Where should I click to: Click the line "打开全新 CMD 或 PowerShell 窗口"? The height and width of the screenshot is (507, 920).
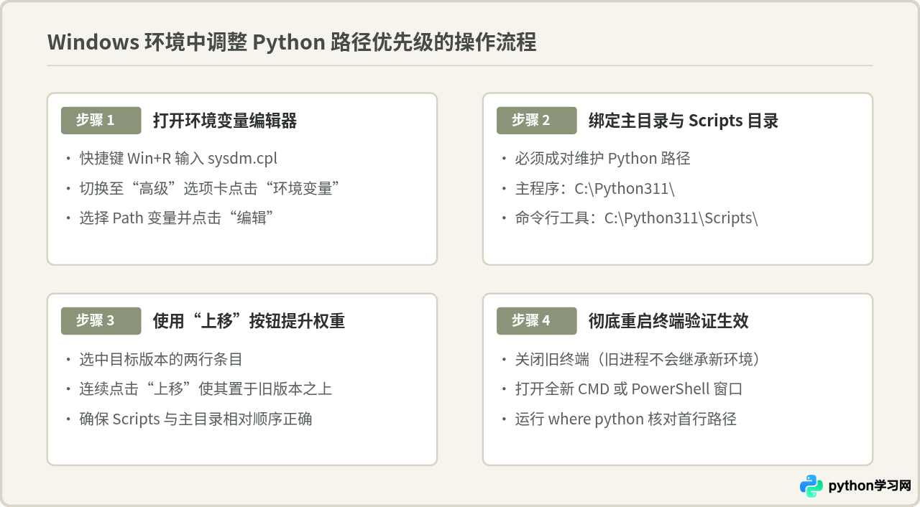[x=628, y=389]
